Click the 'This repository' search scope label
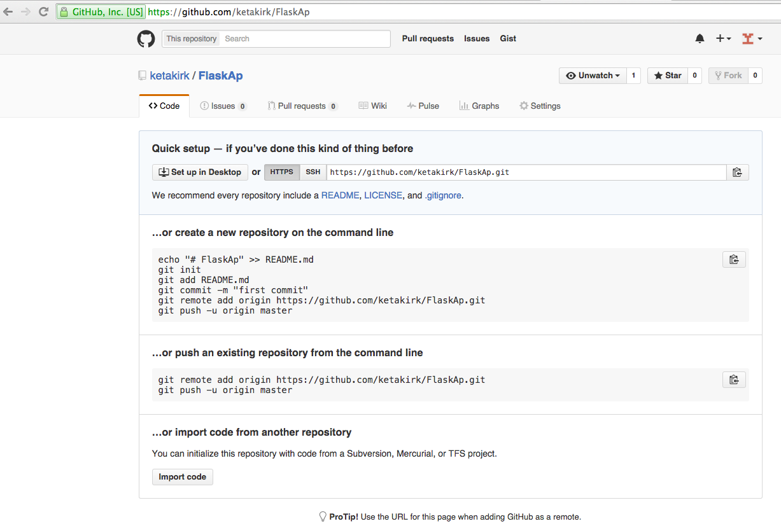Image resolution: width=781 pixels, height=526 pixels. [x=192, y=39]
